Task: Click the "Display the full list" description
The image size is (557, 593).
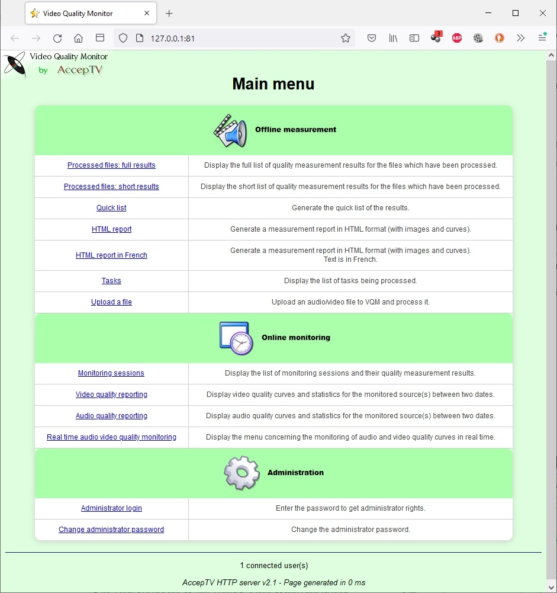Action: [350, 165]
